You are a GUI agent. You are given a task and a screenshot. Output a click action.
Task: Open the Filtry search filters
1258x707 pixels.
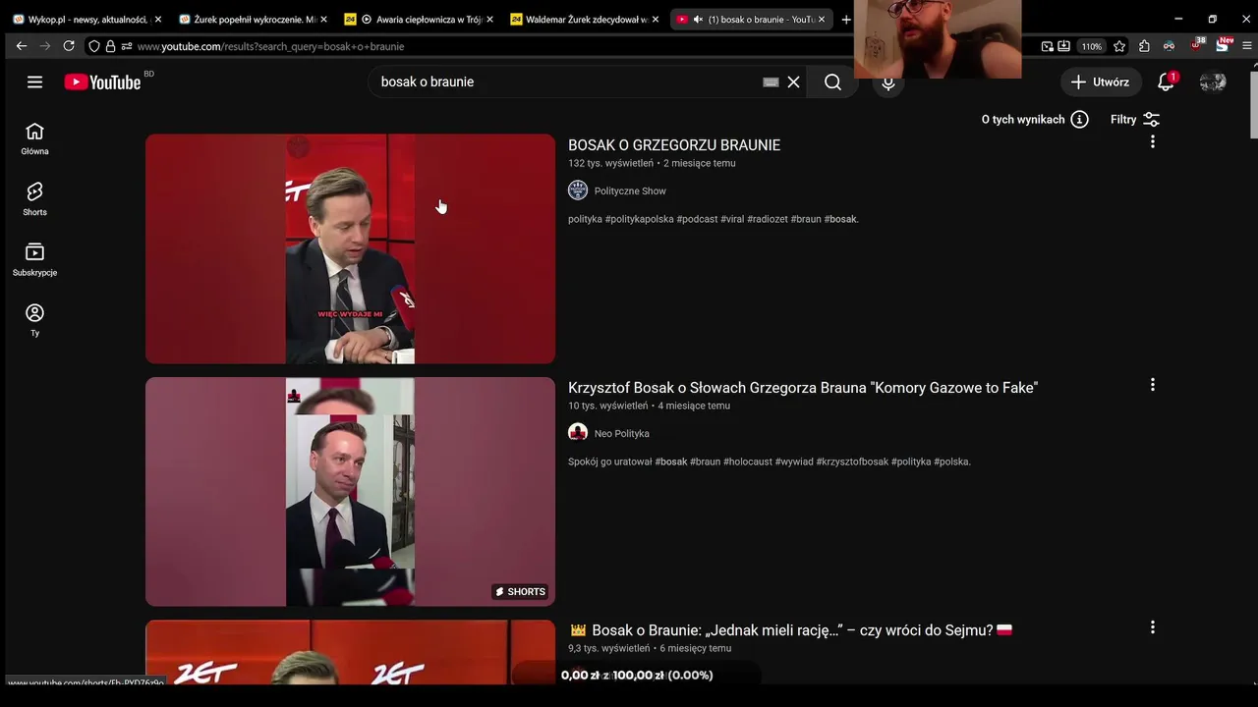pos(1135,120)
